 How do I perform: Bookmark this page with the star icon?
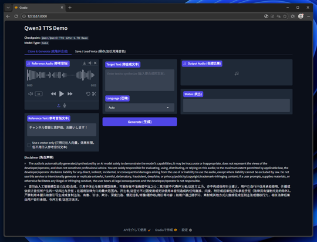click(285, 16)
